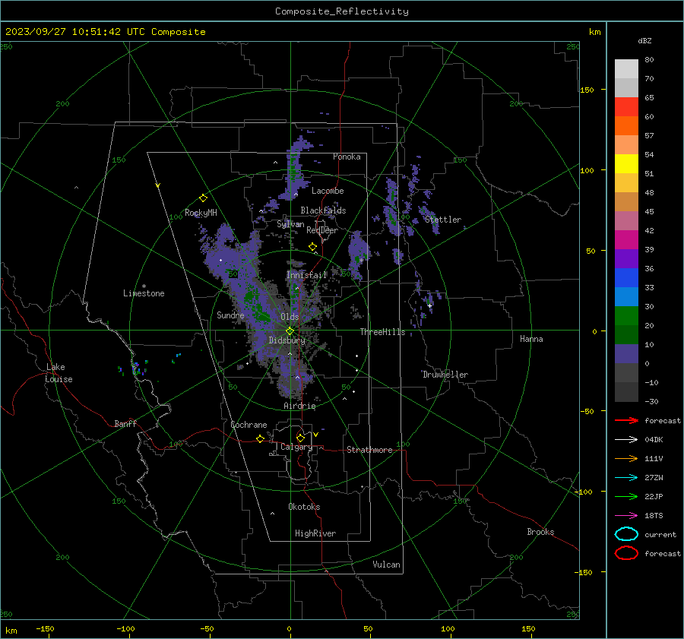Click the Okotoks city label
This screenshot has height=639, width=684.
[304, 507]
